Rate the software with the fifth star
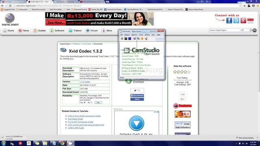 coord(188,72)
